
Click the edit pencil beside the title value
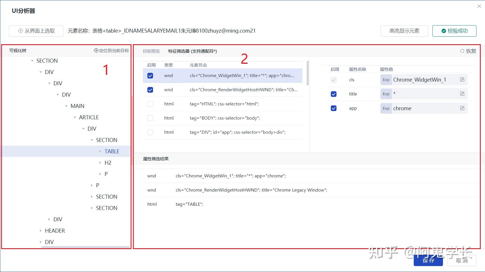462,94
